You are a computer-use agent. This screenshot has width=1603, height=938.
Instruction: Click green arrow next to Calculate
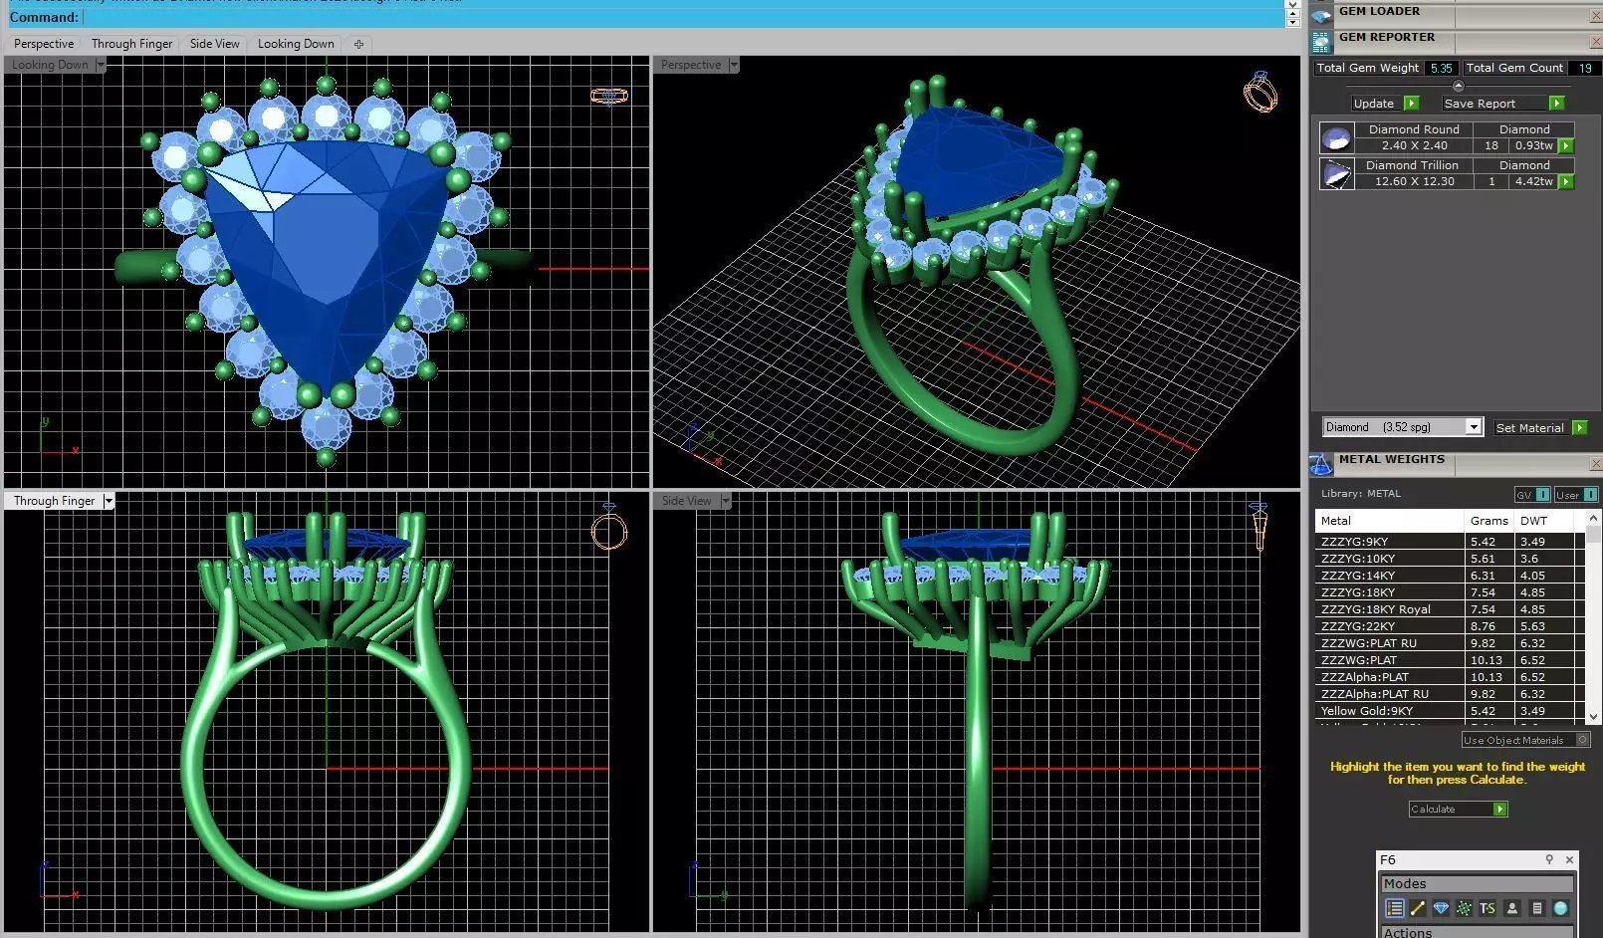coord(1500,810)
